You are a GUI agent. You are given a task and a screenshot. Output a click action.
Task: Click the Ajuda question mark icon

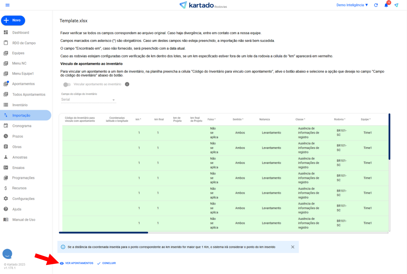(x=6, y=209)
